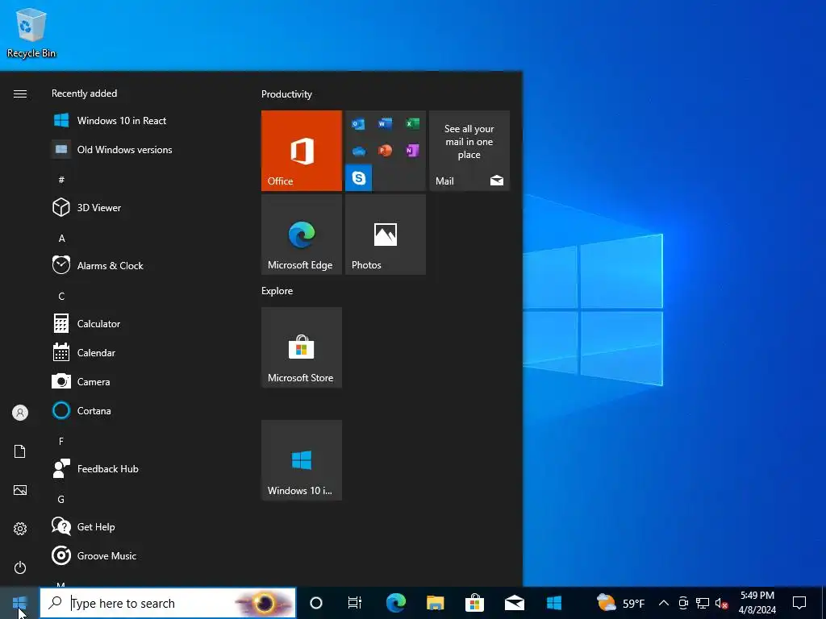Click the muted volume tray icon

[721, 603]
